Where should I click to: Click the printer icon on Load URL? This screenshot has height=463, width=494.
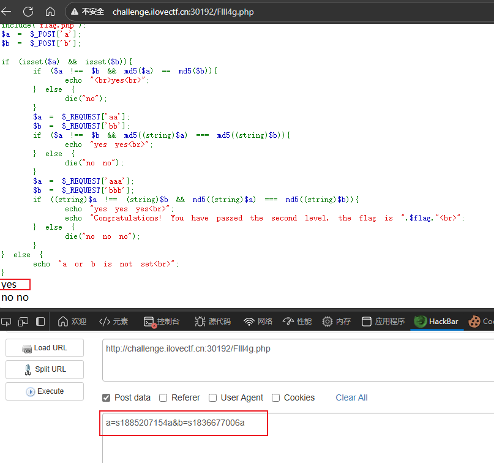[x=27, y=349]
